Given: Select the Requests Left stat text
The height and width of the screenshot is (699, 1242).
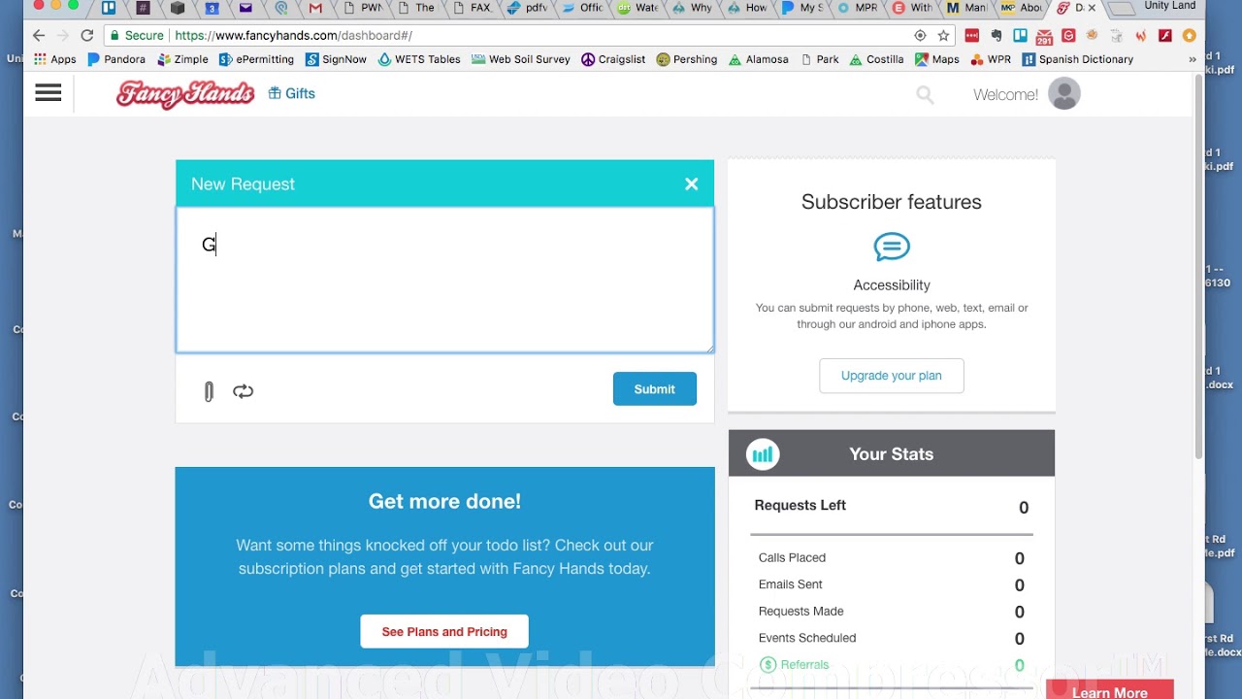Looking at the screenshot, I should coord(801,505).
